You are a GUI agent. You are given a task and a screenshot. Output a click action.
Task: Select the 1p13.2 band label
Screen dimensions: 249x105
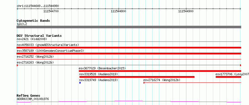22,24
